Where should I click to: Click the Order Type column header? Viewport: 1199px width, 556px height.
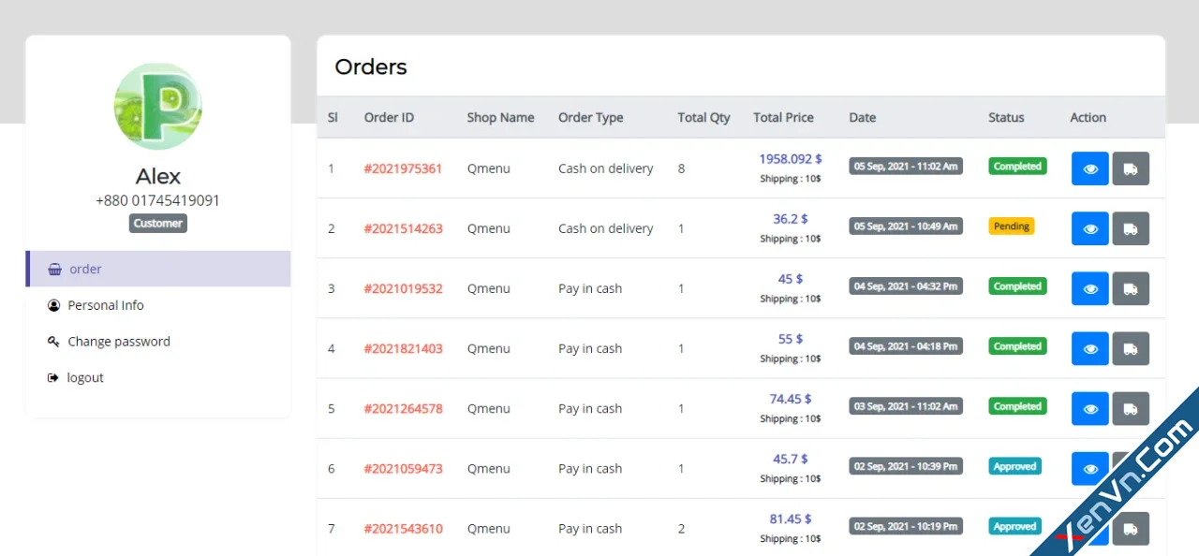point(591,117)
